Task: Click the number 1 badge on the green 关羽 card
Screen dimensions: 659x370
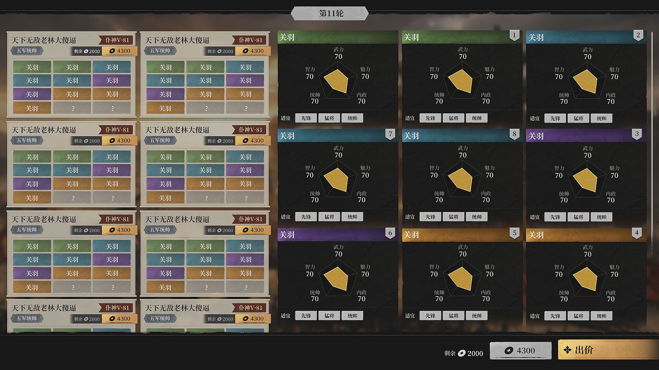Action: [514, 35]
